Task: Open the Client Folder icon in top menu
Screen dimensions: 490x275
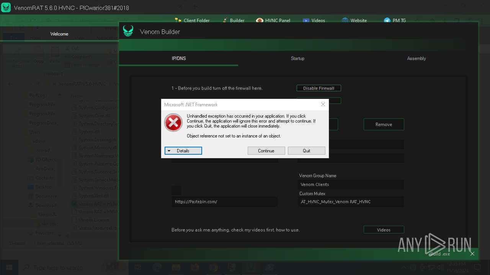Action: pos(178,21)
